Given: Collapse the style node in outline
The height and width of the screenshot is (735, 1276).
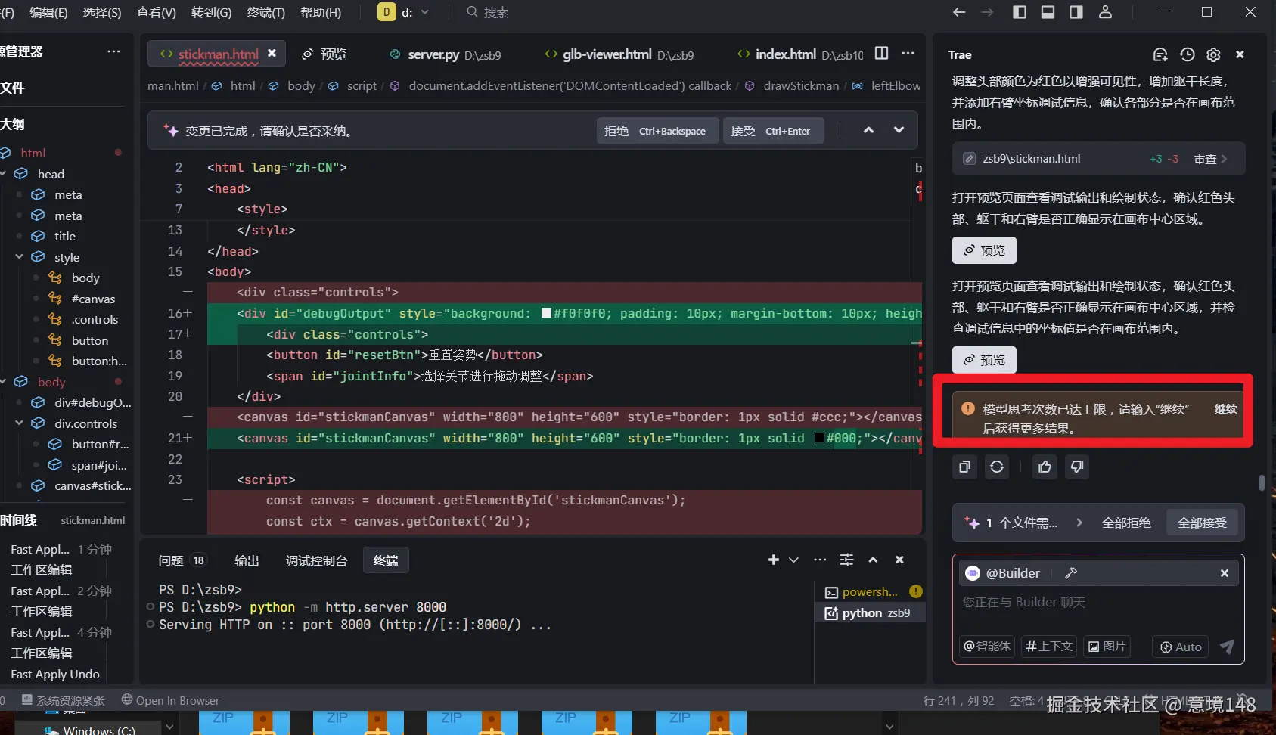Looking at the screenshot, I should (19, 257).
